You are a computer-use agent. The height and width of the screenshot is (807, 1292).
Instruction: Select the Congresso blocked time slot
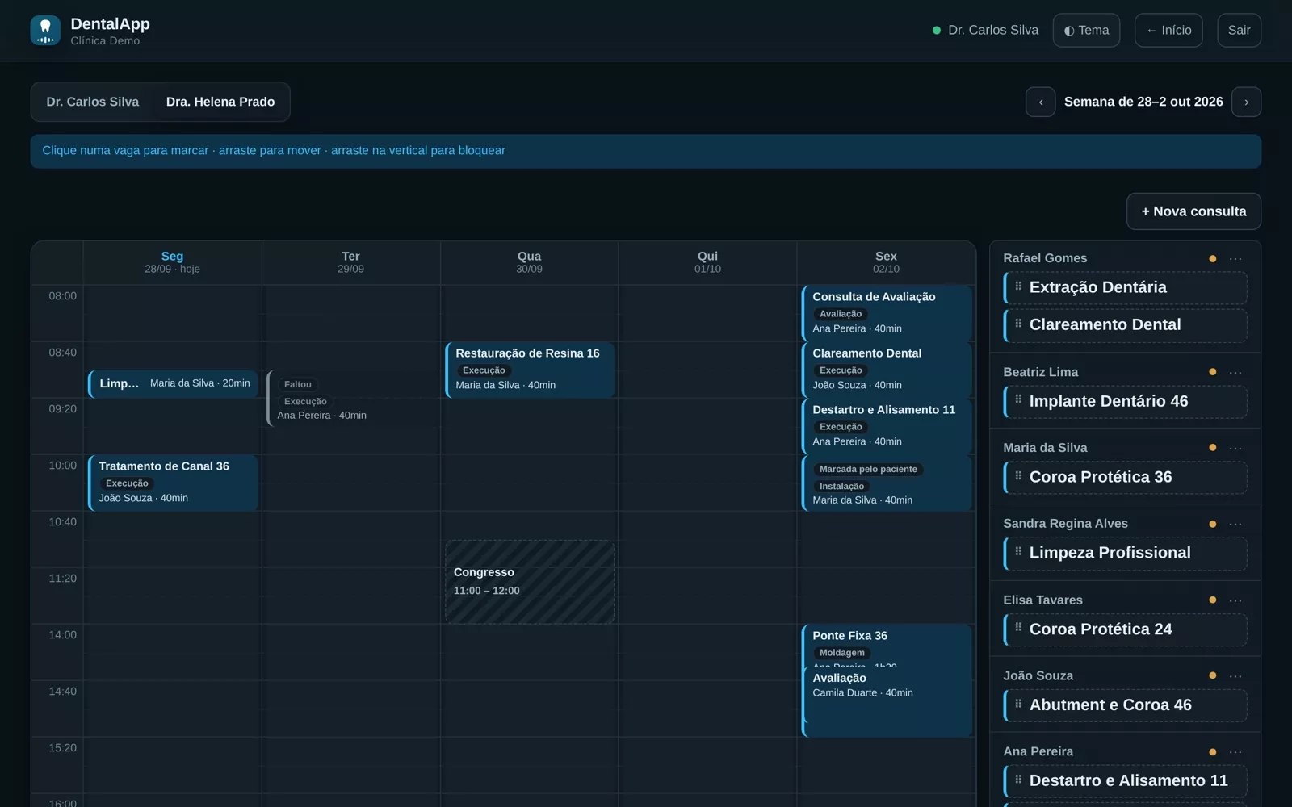coord(530,582)
